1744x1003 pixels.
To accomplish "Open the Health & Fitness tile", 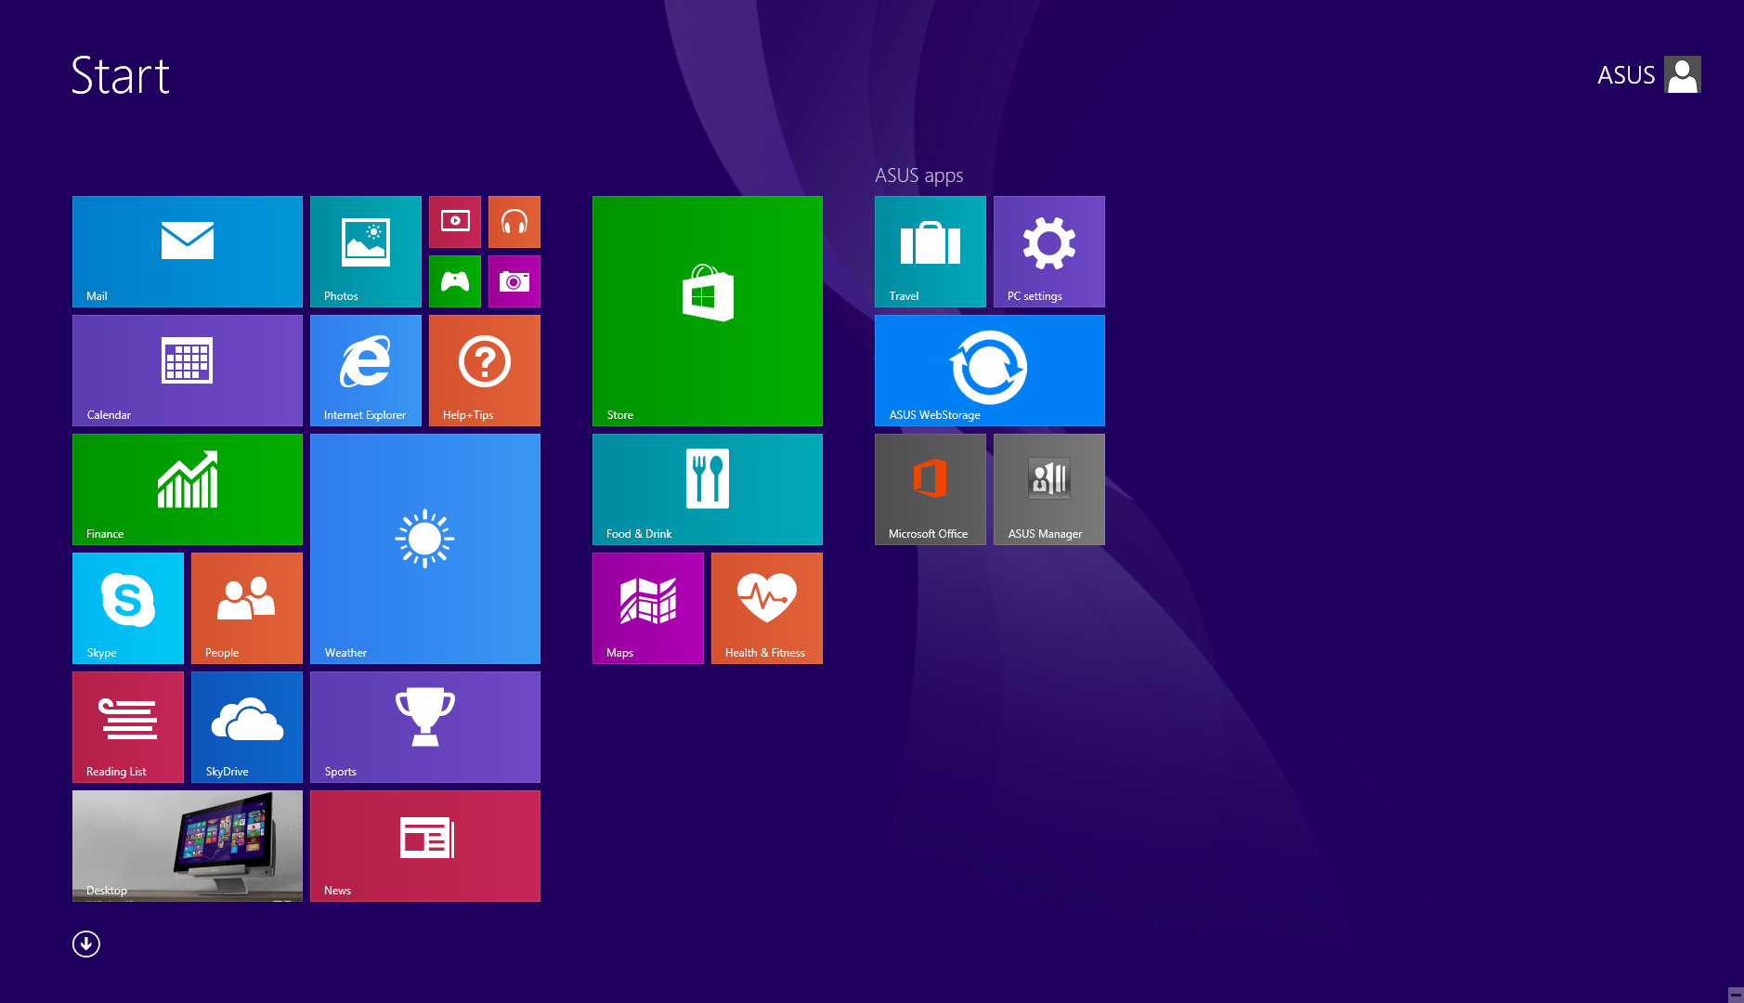I will (x=767, y=608).
